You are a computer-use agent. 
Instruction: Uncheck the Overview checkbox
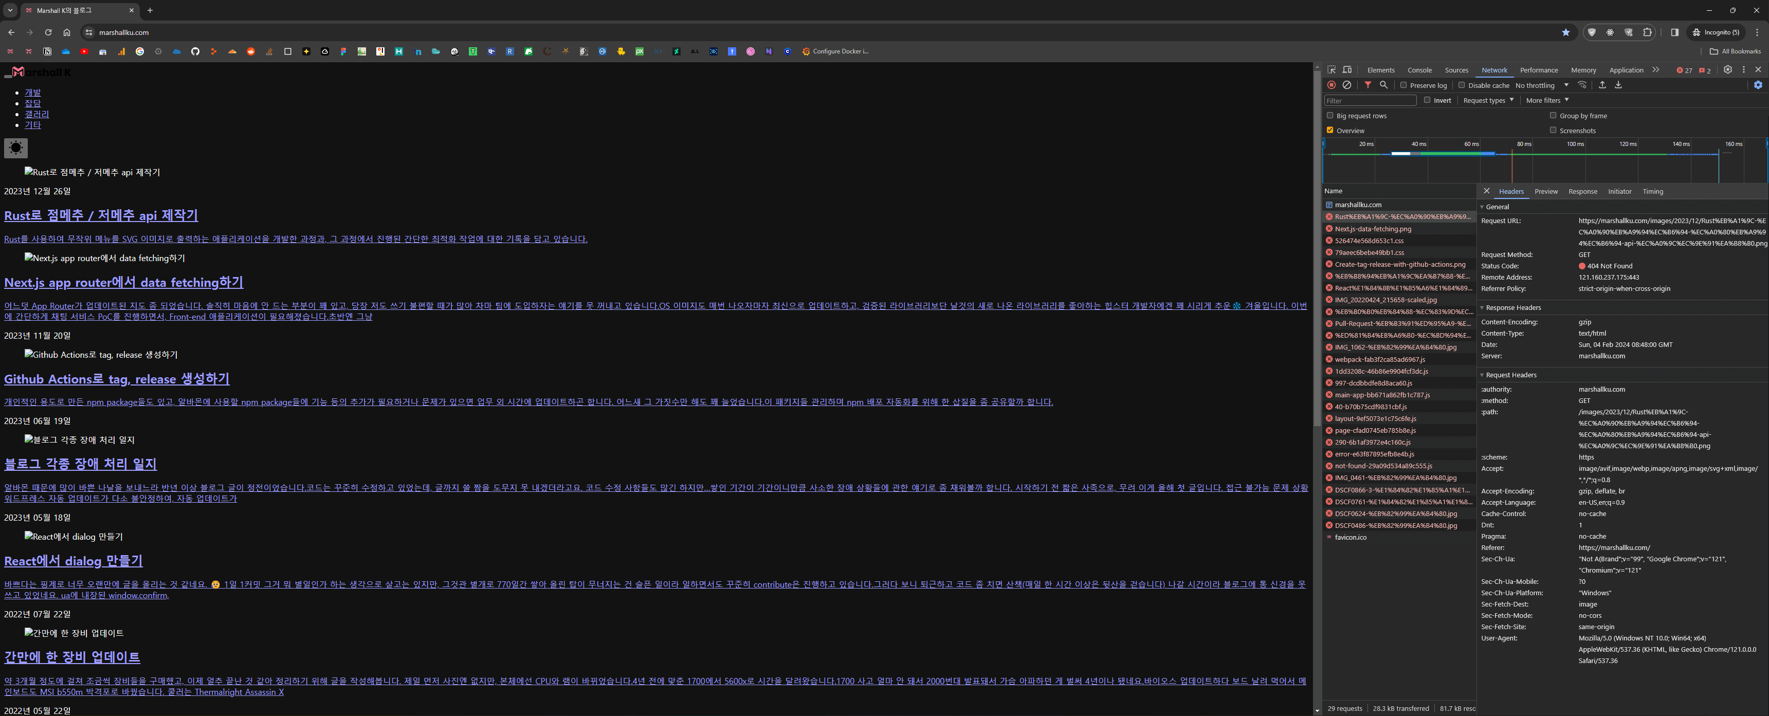[1330, 131]
